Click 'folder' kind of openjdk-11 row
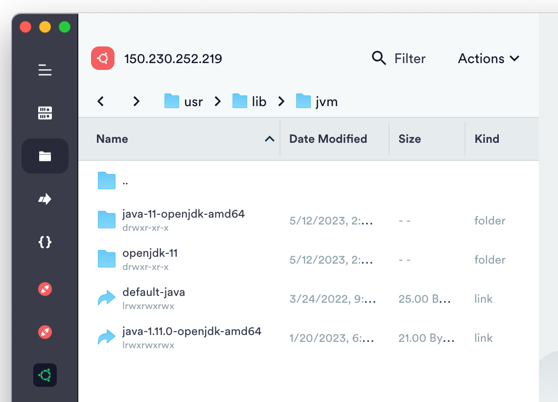Image resolution: width=558 pixels, height=402 pixels. click(489, 260)
